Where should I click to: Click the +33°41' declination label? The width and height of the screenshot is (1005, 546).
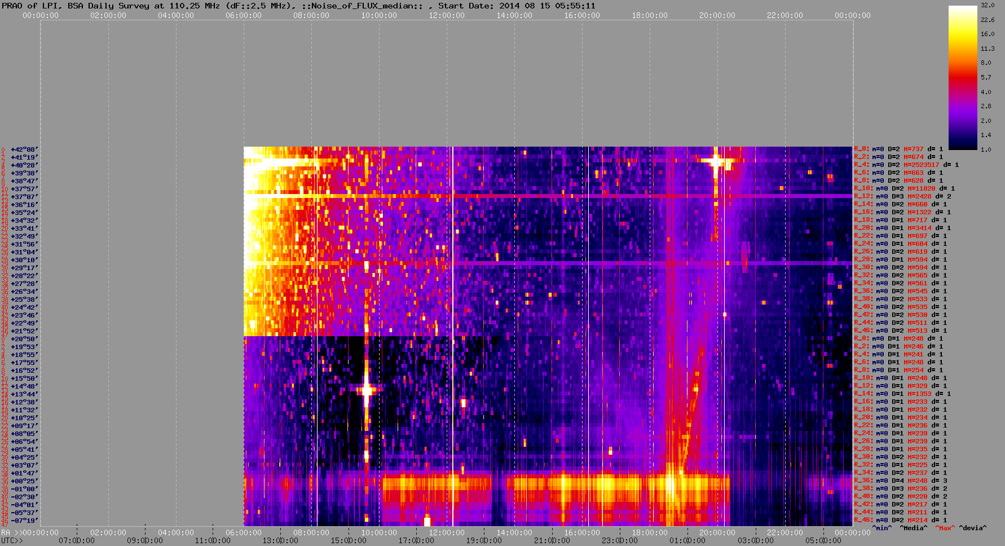coord(24,228)
